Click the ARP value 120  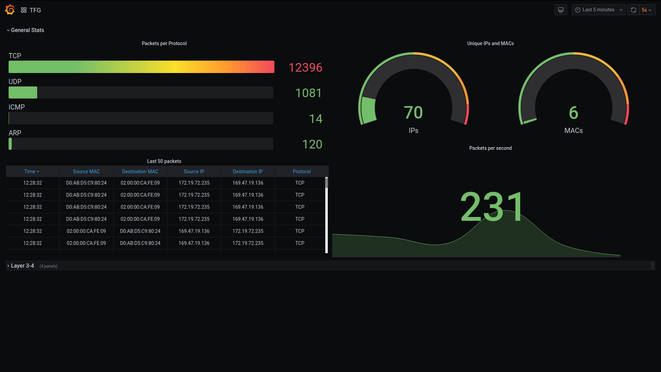pyautogui.click(x=312, y=144)
